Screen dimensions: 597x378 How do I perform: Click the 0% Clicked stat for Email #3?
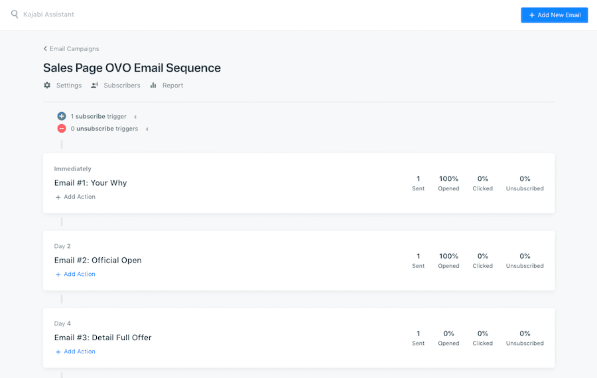pyautogui.click(x=483, y=338)
